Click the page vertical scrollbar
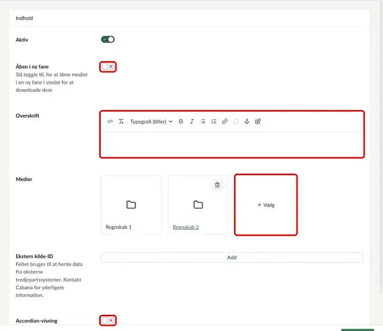The width and height of the screenshot is (383, 331). point(381,147)
